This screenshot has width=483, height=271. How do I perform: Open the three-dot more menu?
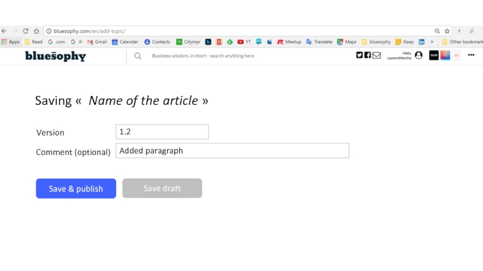(x=471, y=55)
